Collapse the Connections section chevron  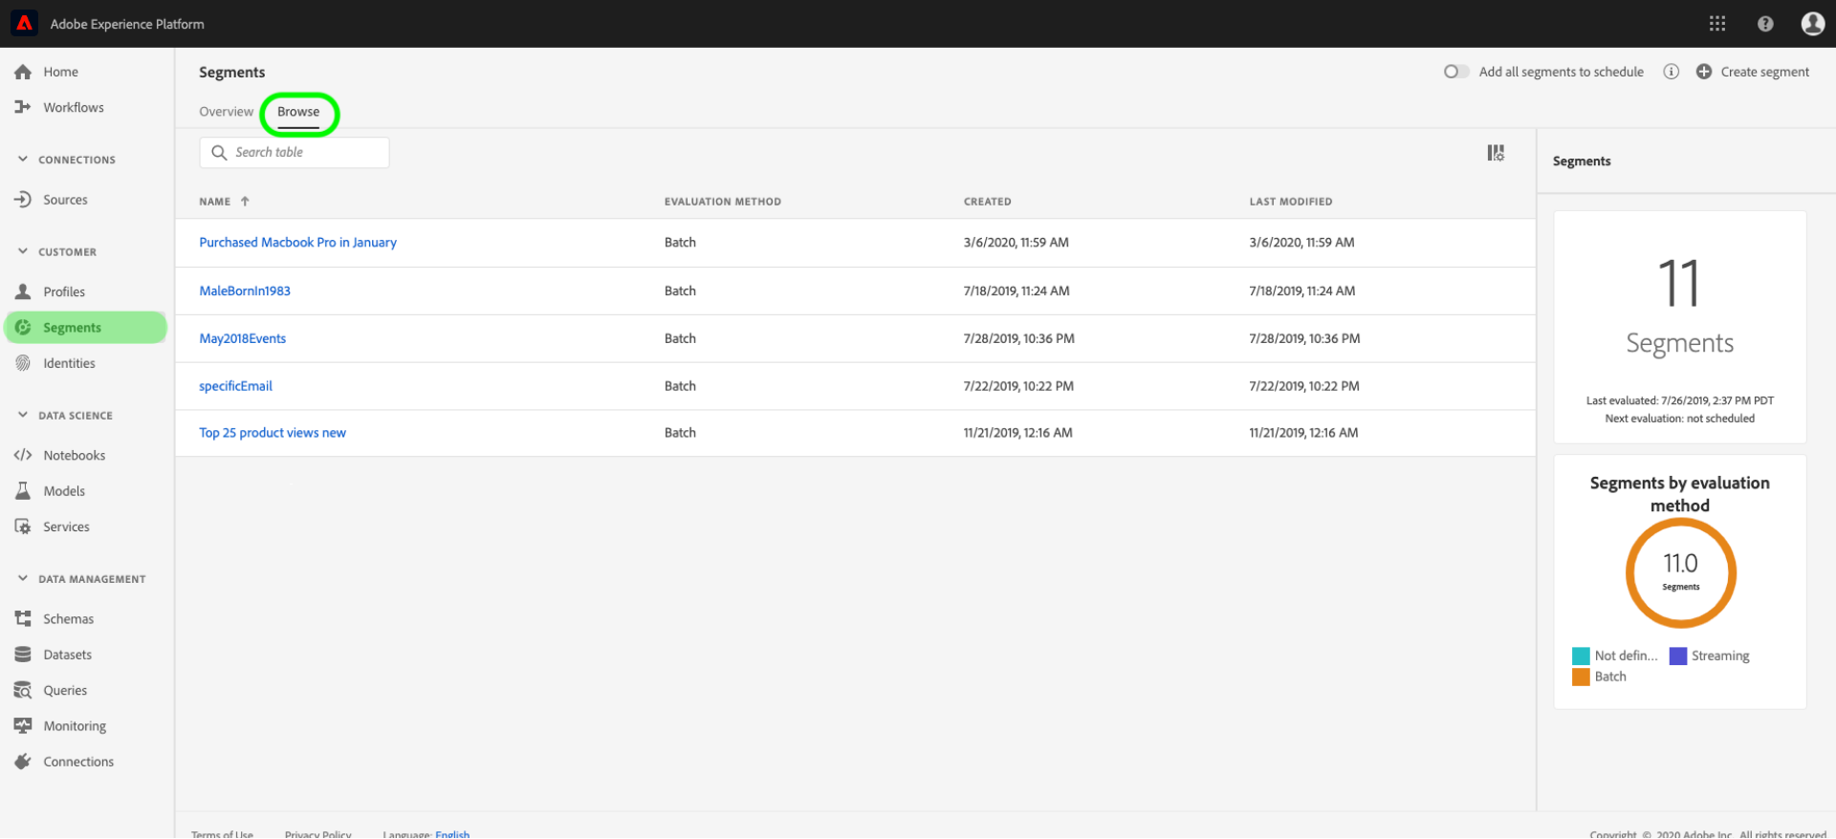click(23, 160)
